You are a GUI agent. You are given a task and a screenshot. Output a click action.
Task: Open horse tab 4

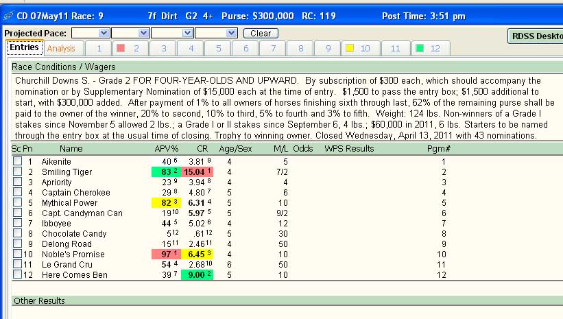[x=191, y=49]
